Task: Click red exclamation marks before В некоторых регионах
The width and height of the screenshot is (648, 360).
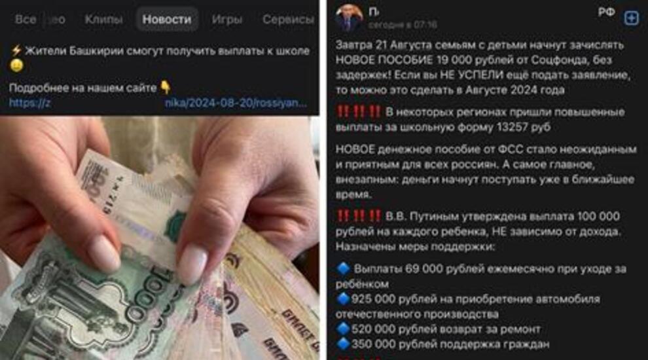Action: click(358, 112)
